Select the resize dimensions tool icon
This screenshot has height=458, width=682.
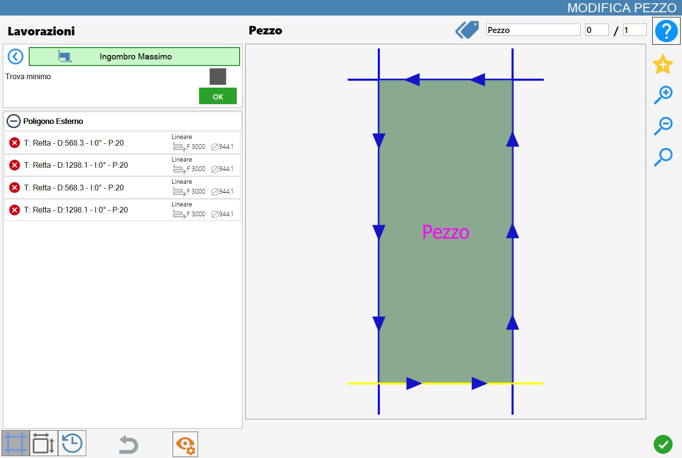pyautogui.click(x=44, y=443)
